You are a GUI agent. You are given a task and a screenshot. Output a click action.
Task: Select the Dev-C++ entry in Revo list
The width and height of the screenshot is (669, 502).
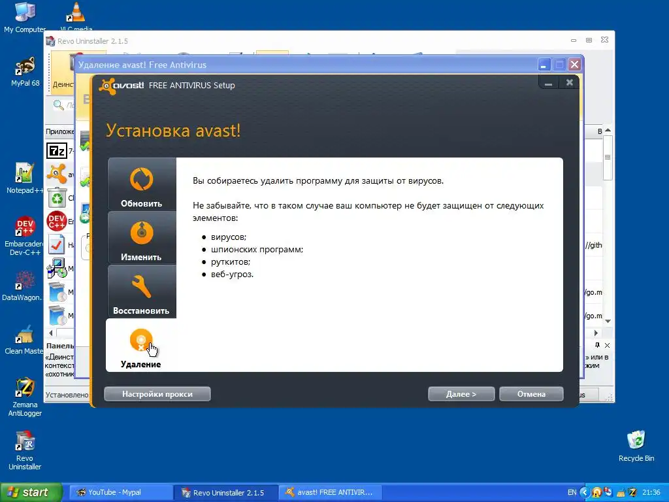coord(57,221)
